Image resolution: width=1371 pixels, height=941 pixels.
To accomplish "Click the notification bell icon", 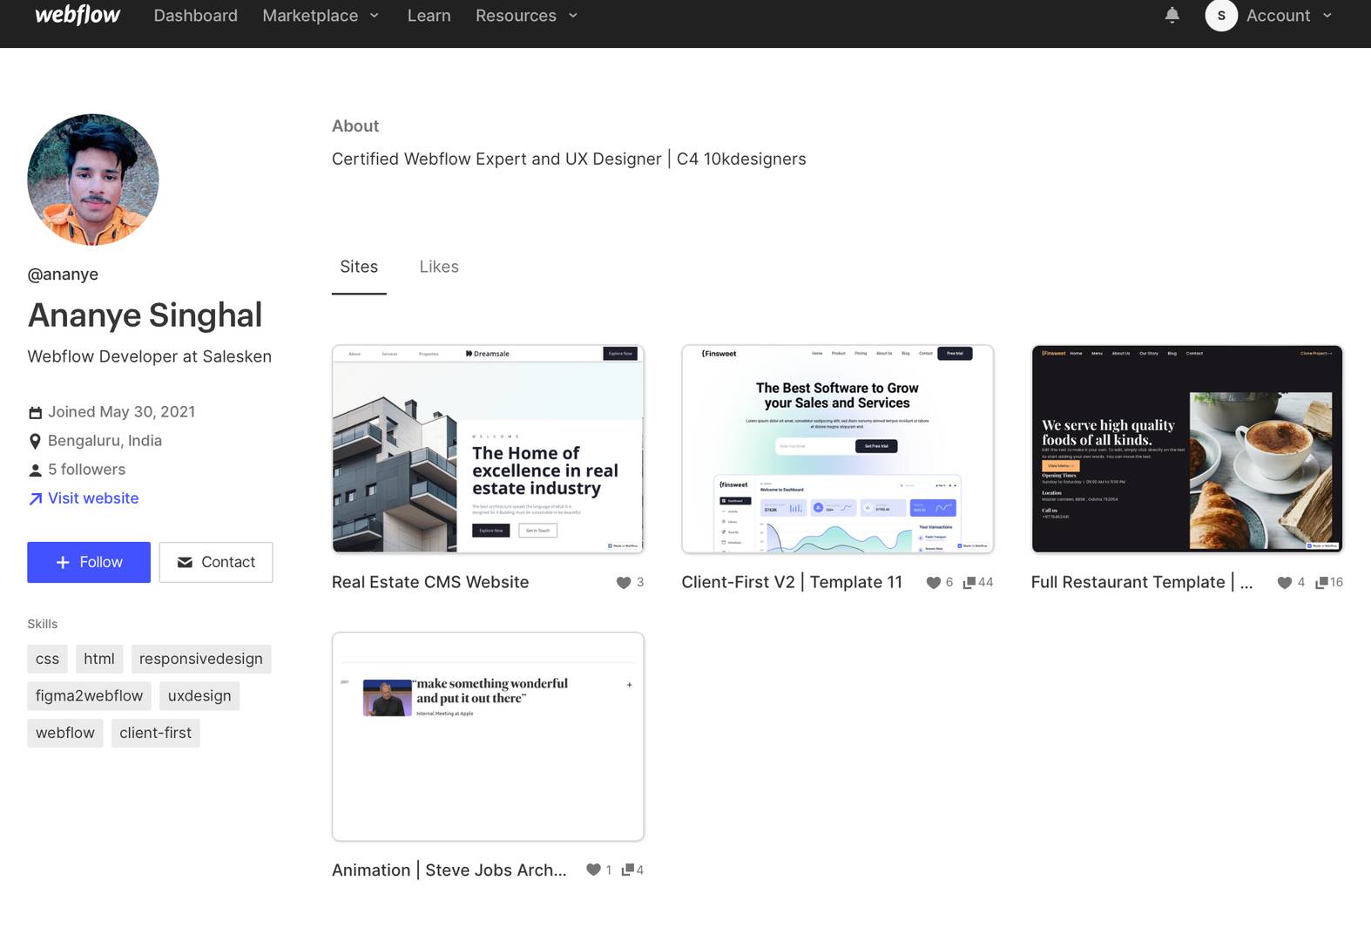I will (x=1172, y=16).
